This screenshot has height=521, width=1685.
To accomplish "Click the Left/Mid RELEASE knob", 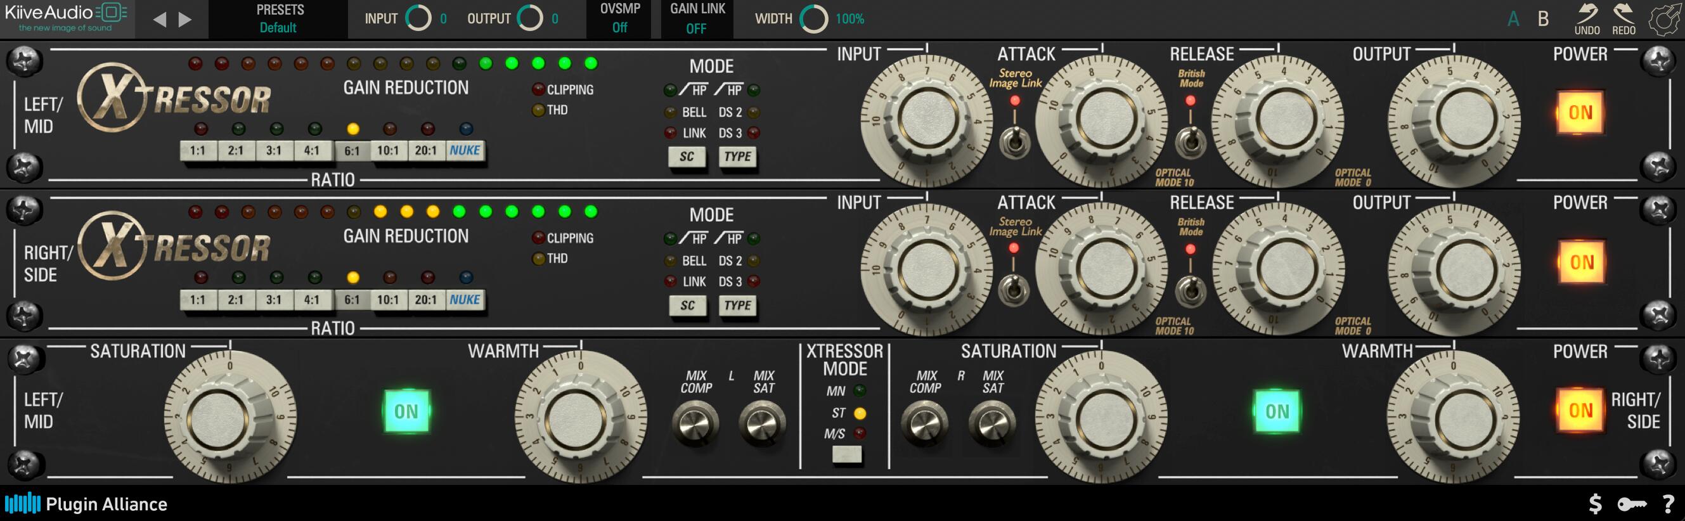I will coord(1278,119).
